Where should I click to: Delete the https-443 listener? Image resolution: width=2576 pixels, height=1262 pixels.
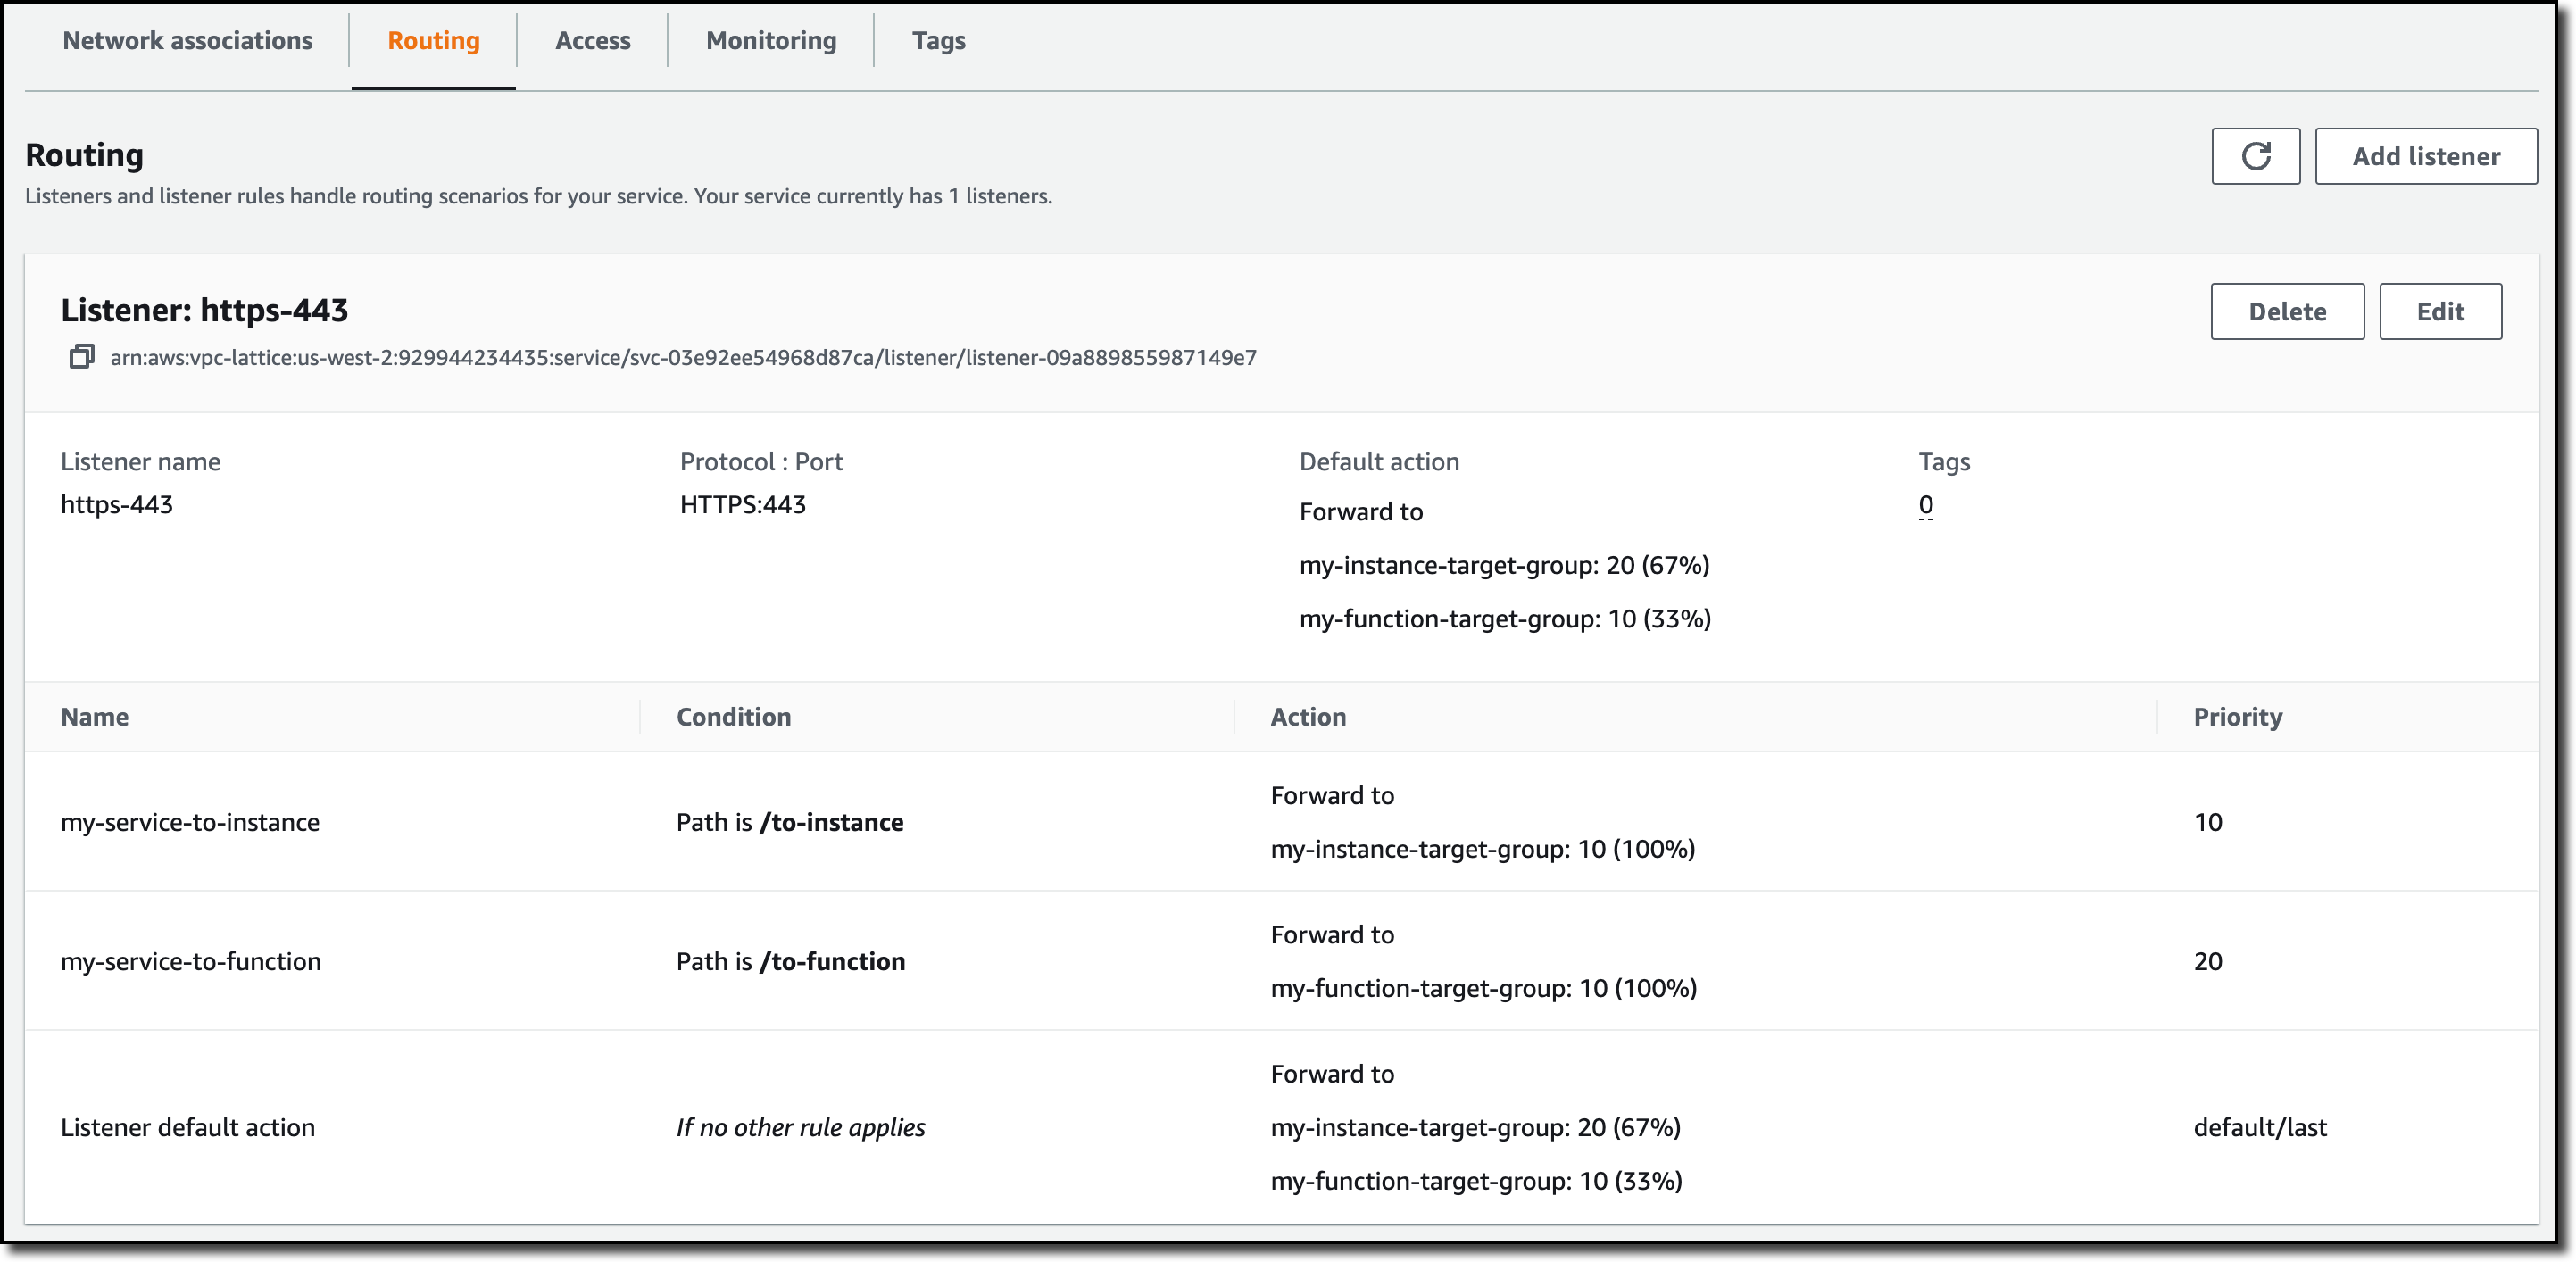(x=2286, y=312)
